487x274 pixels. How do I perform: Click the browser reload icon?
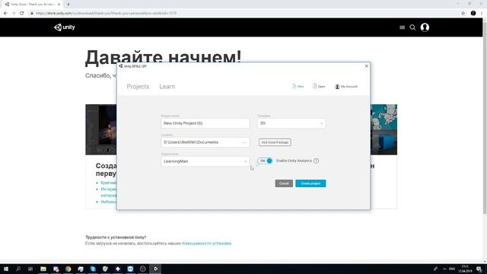22,13
